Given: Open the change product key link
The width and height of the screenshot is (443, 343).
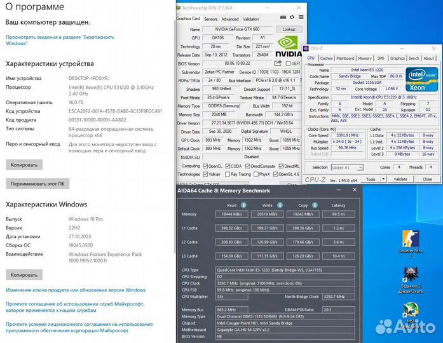Looking at the screenshot, I should pos(76,290).
